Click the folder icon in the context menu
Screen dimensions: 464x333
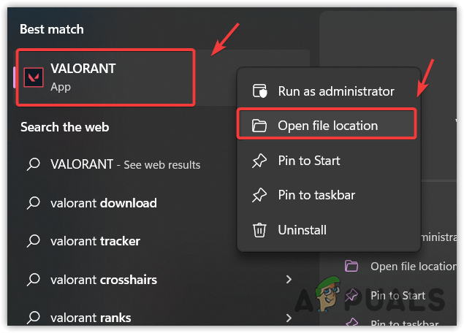[259, 126]
